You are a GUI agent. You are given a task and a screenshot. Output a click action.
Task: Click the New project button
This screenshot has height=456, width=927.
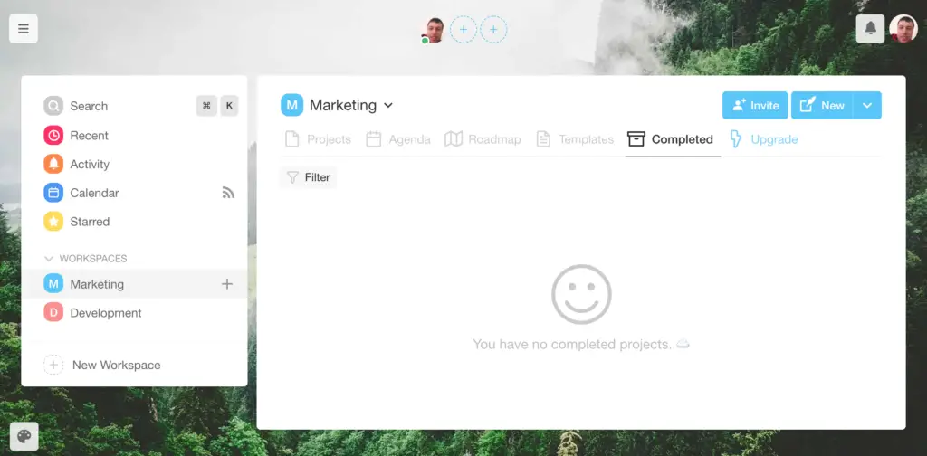[822, 106]
